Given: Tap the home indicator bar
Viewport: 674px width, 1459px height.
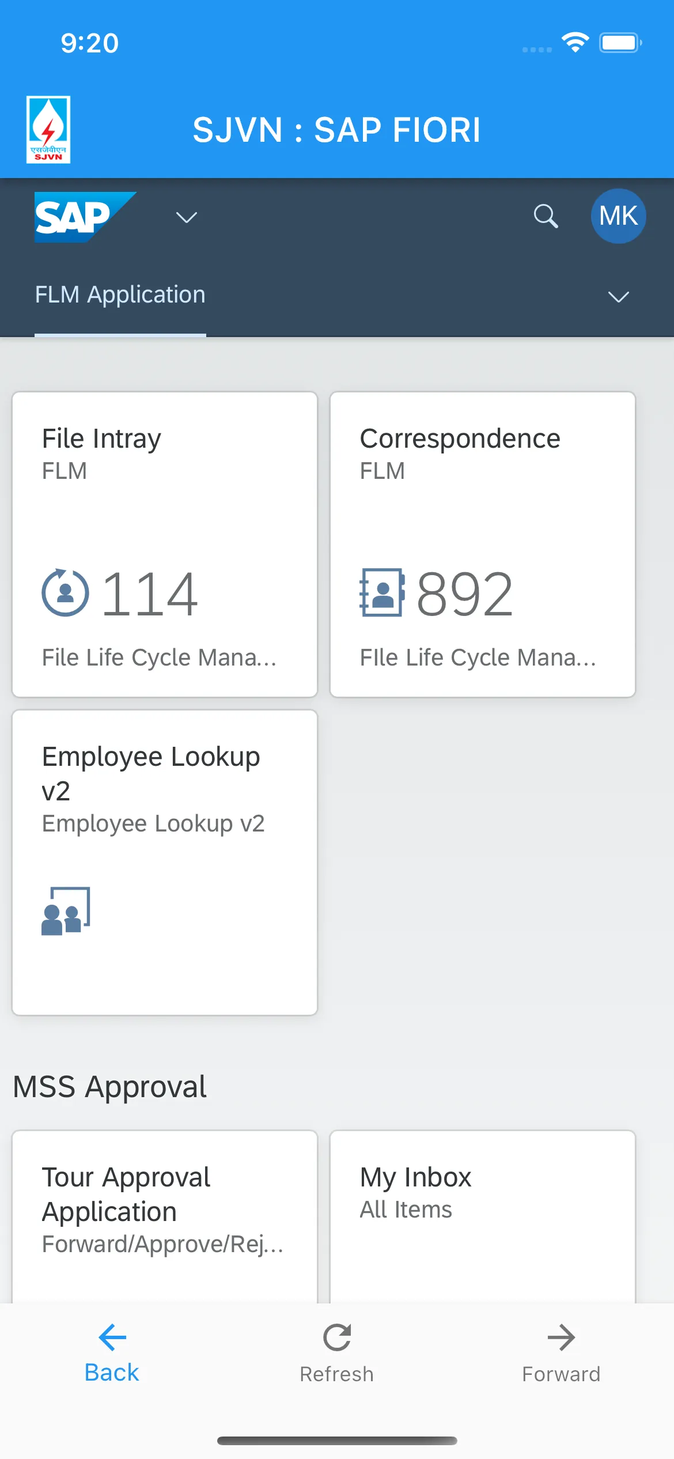Looking at the screenshot, I should [x=337, y=1441].
